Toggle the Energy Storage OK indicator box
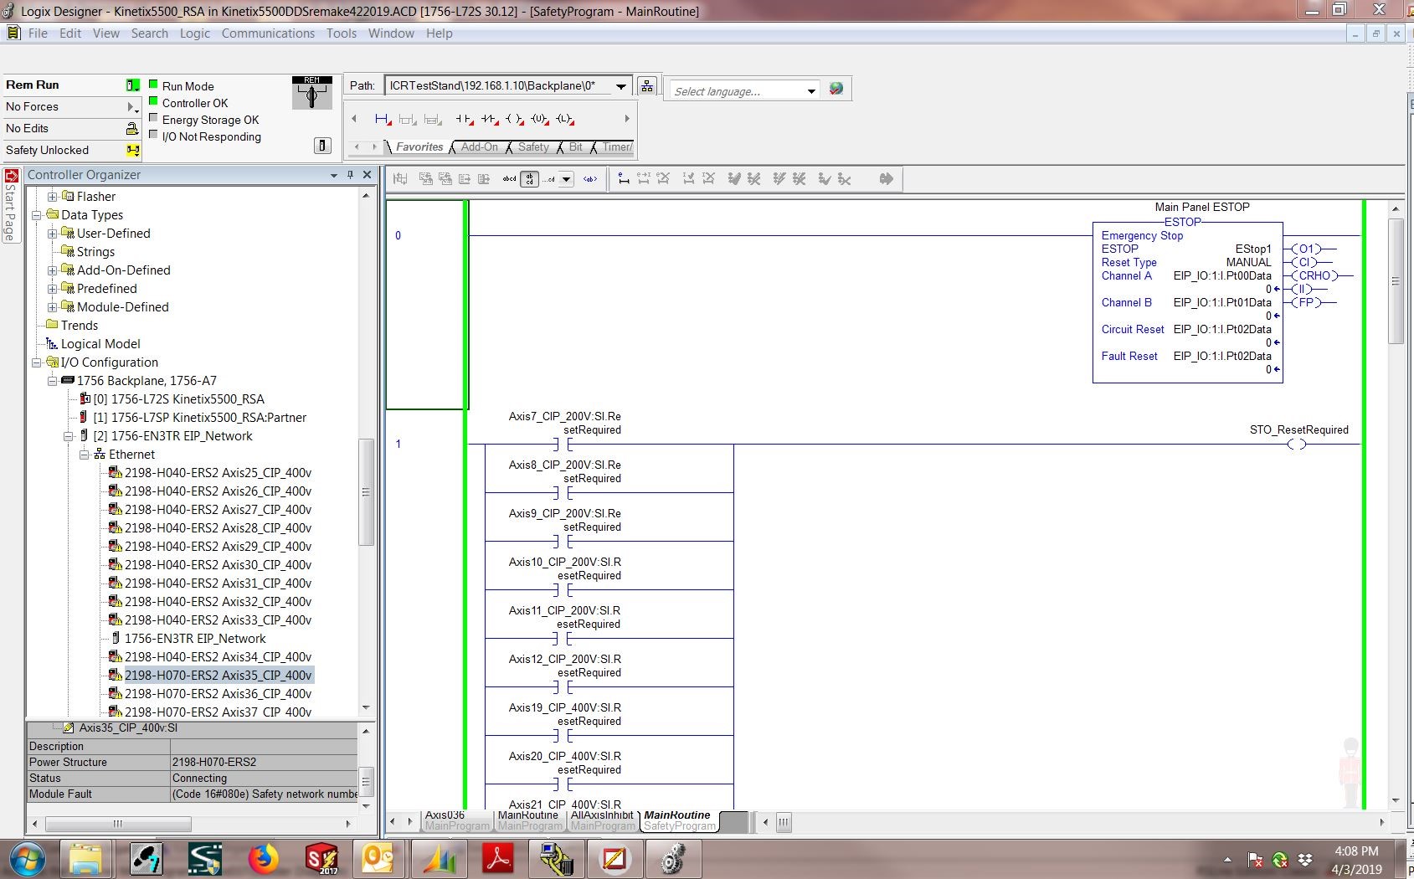Screen dimensions: 1414x879 pos(153,118)
